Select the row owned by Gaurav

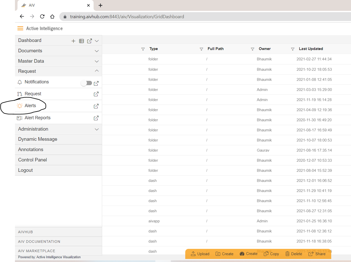227,150
